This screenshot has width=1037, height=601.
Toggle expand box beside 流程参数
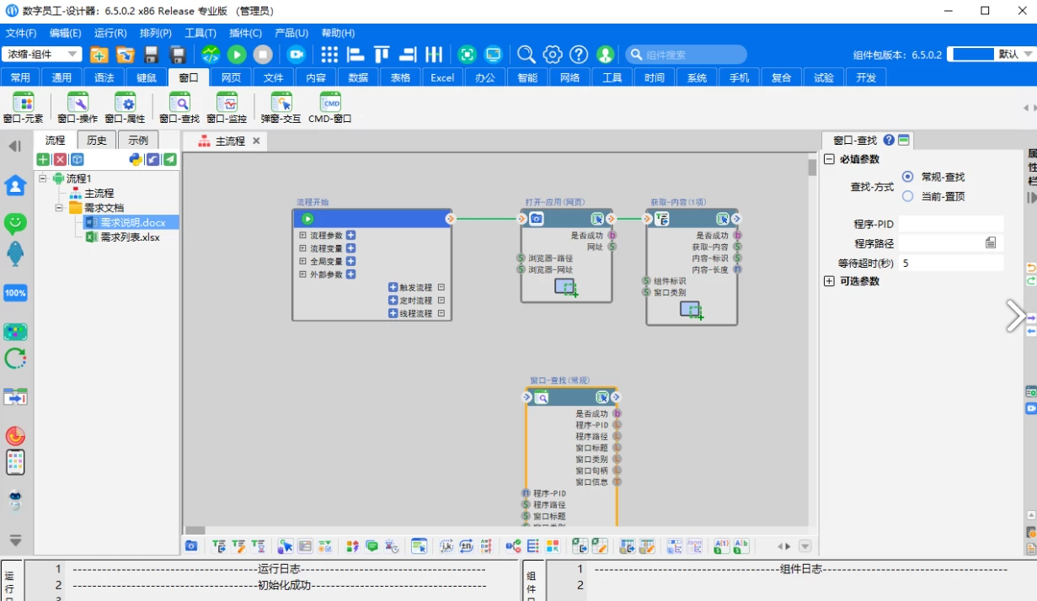(302, 236)
